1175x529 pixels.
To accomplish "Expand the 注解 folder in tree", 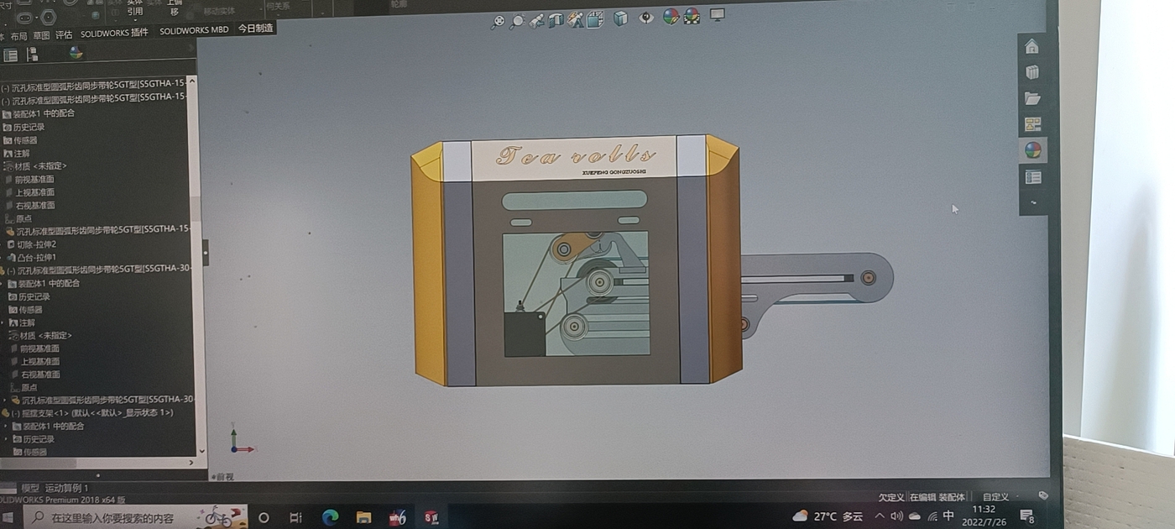I will tap(22, 154).
